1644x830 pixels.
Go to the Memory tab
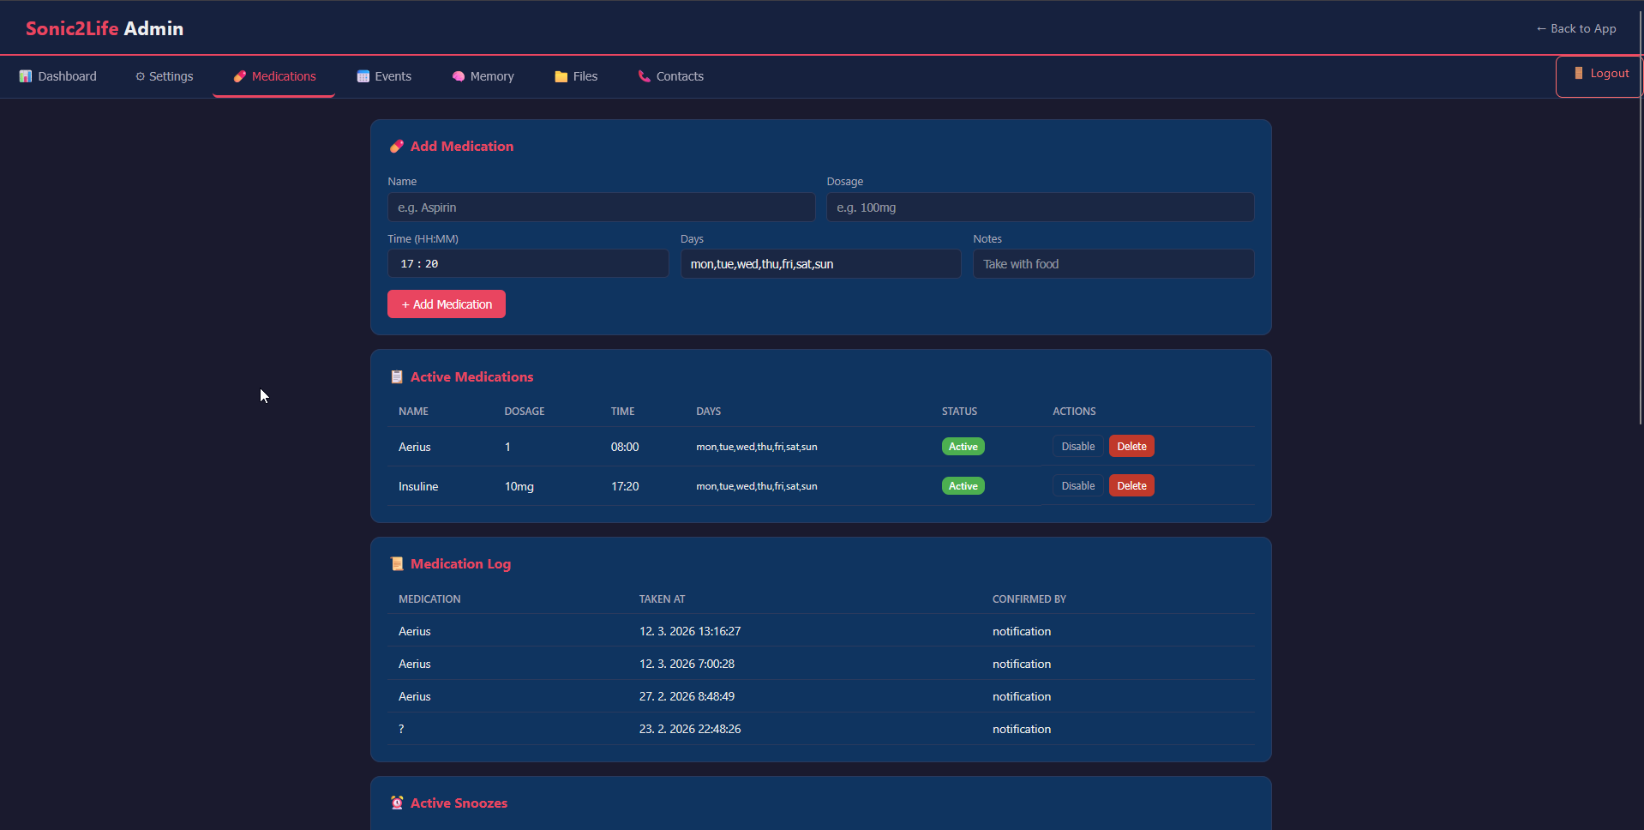483,76
